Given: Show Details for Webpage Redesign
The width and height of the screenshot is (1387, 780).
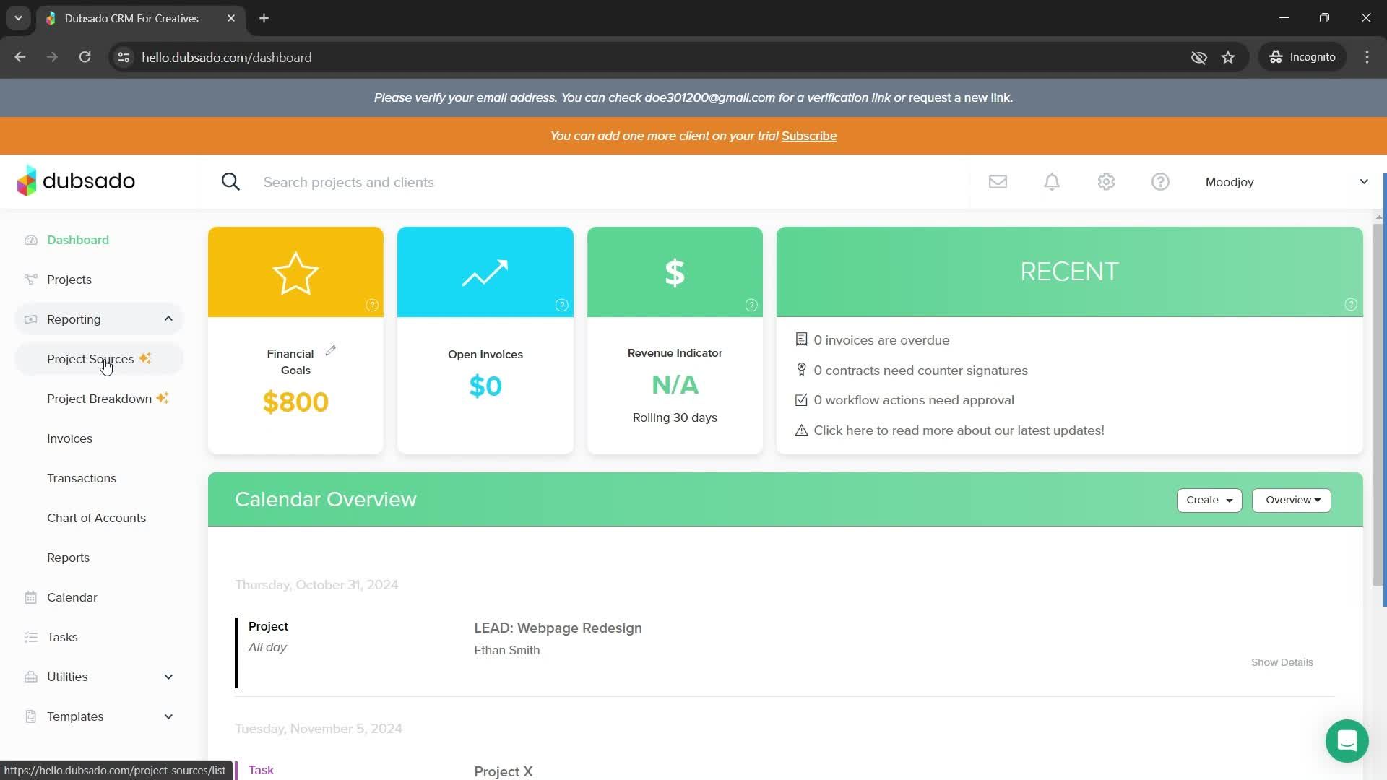Looking at the screenshot, I should pos(1282,662).
